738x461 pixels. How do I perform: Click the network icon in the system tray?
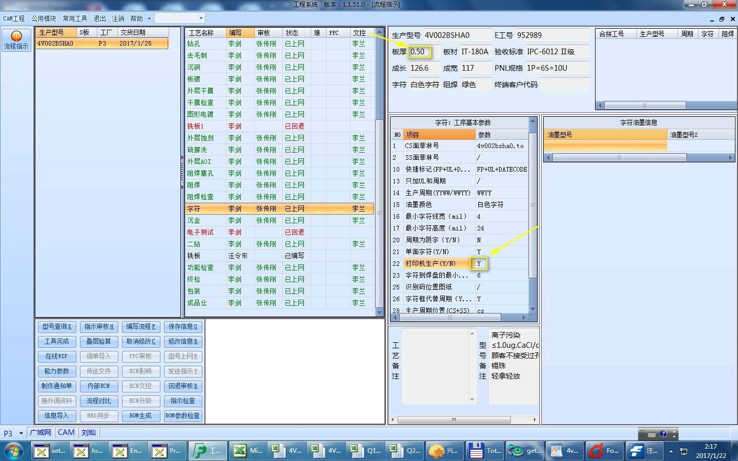coord(684,451)
